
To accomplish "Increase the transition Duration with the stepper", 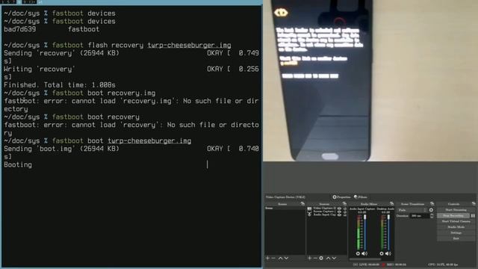I will click(x=432, y=214).
